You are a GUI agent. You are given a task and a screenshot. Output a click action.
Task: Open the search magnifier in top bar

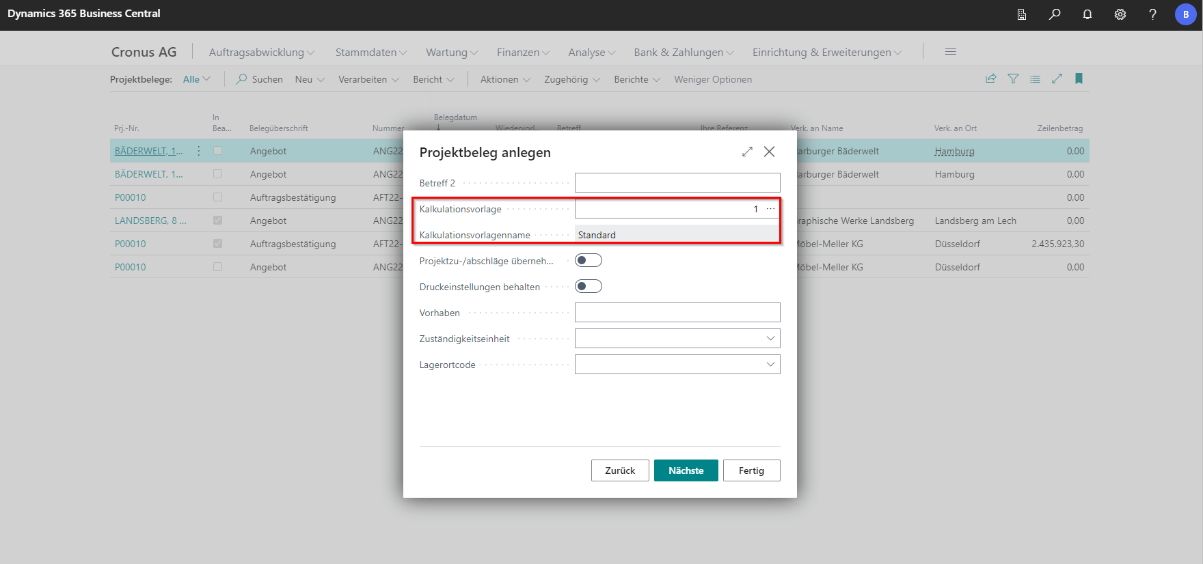[x=1055, y=14]
